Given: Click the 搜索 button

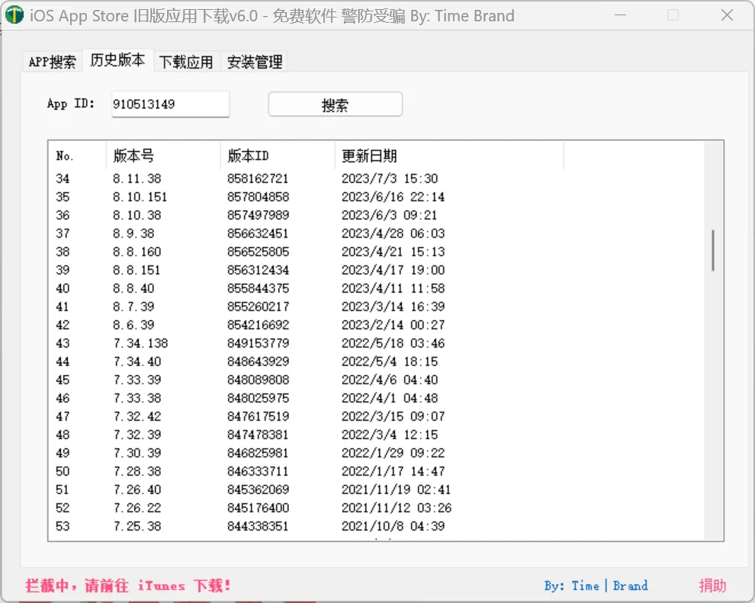Looking at the screenshot, I should click(335, 104).
